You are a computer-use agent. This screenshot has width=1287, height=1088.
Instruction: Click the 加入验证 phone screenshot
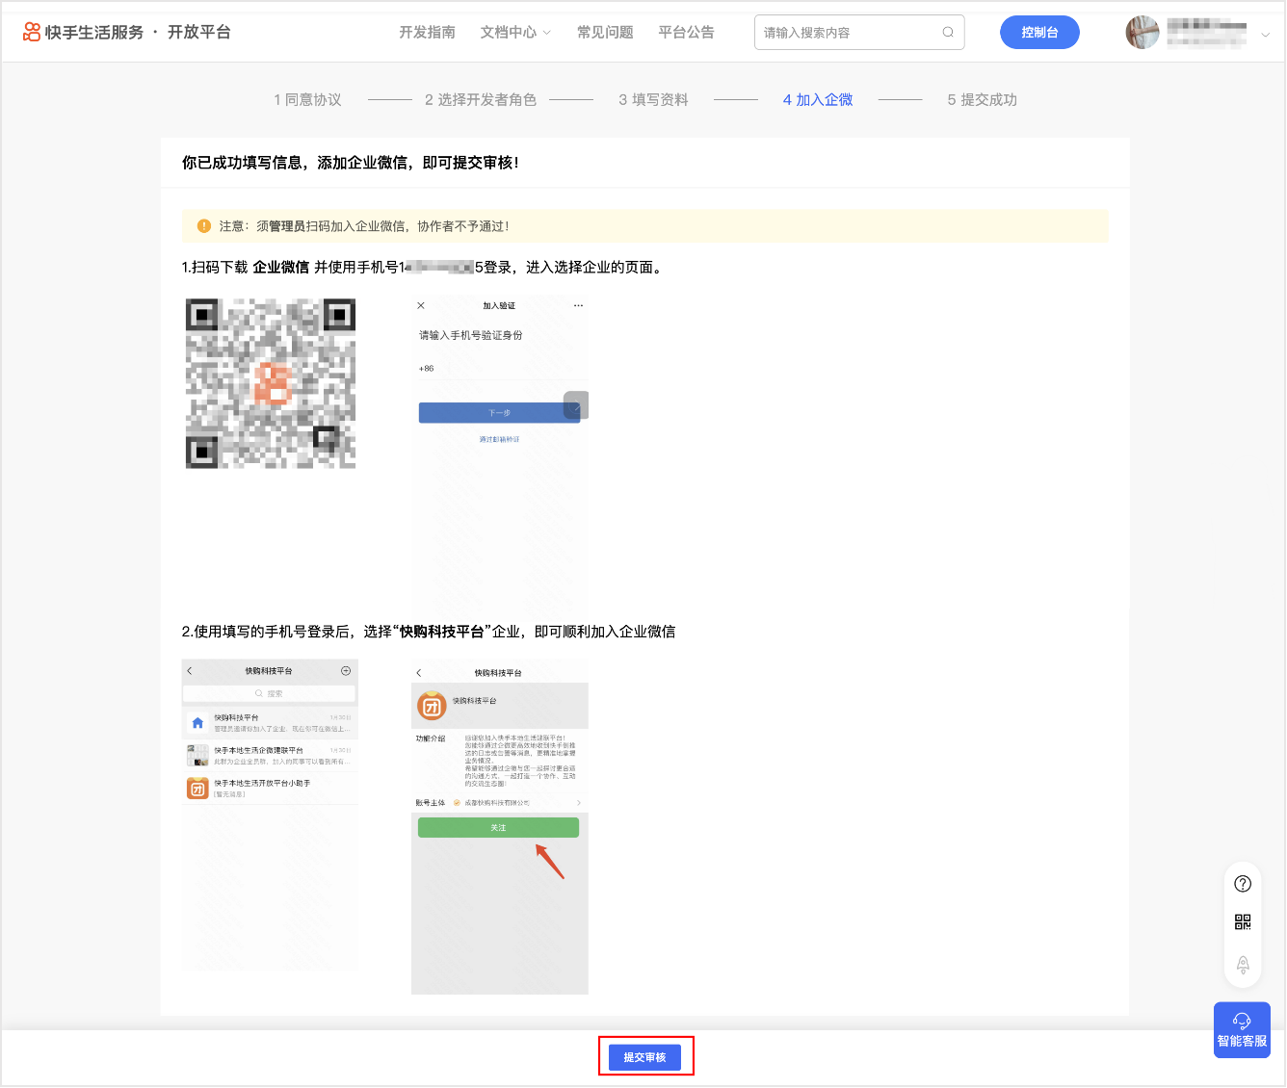click(x=499, y=453)
